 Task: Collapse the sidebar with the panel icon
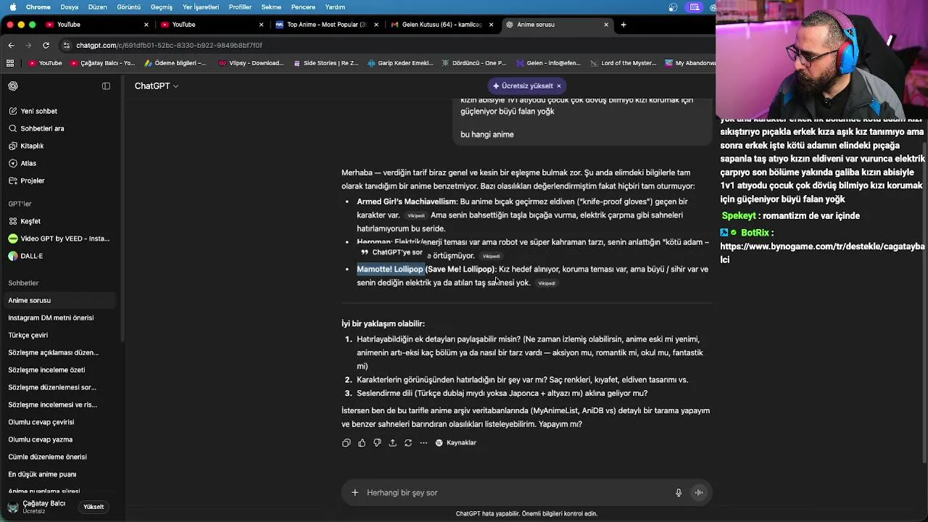pyautogui.click(x=106, y=86)
